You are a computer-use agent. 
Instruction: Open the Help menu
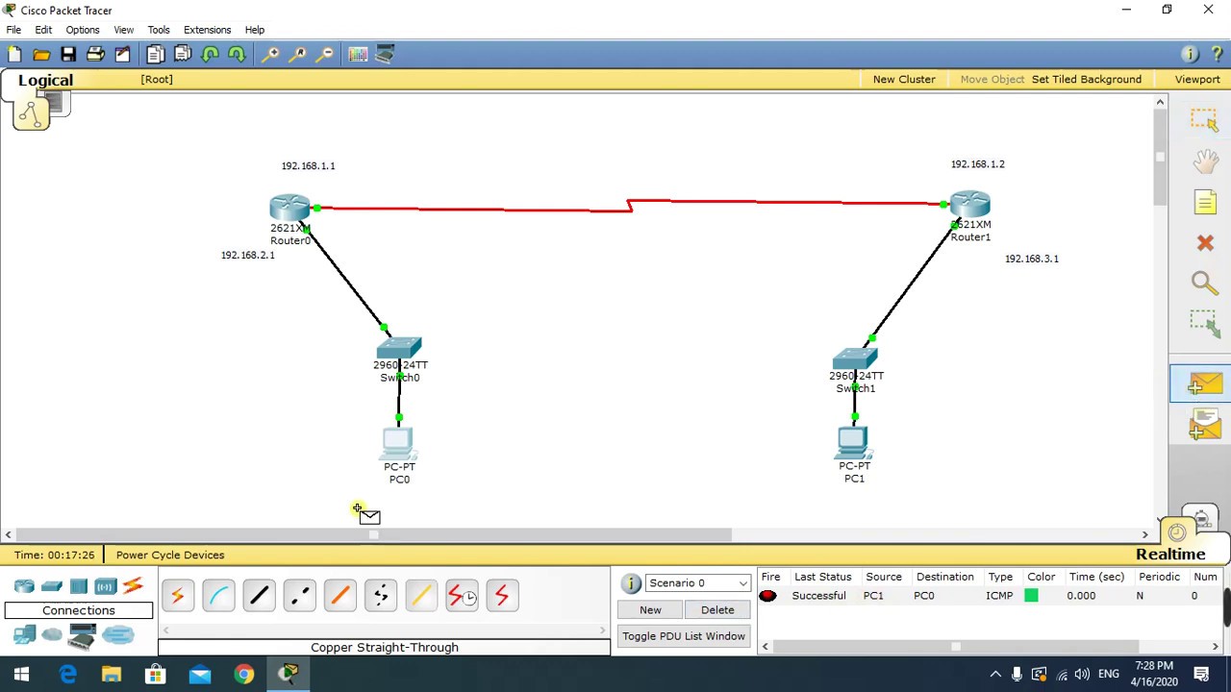click(x=254, y=30)
